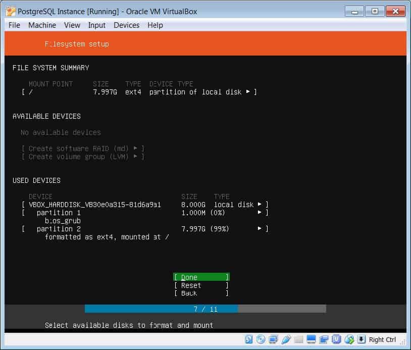Click the optical disc indicator icon

click(261, 339)
